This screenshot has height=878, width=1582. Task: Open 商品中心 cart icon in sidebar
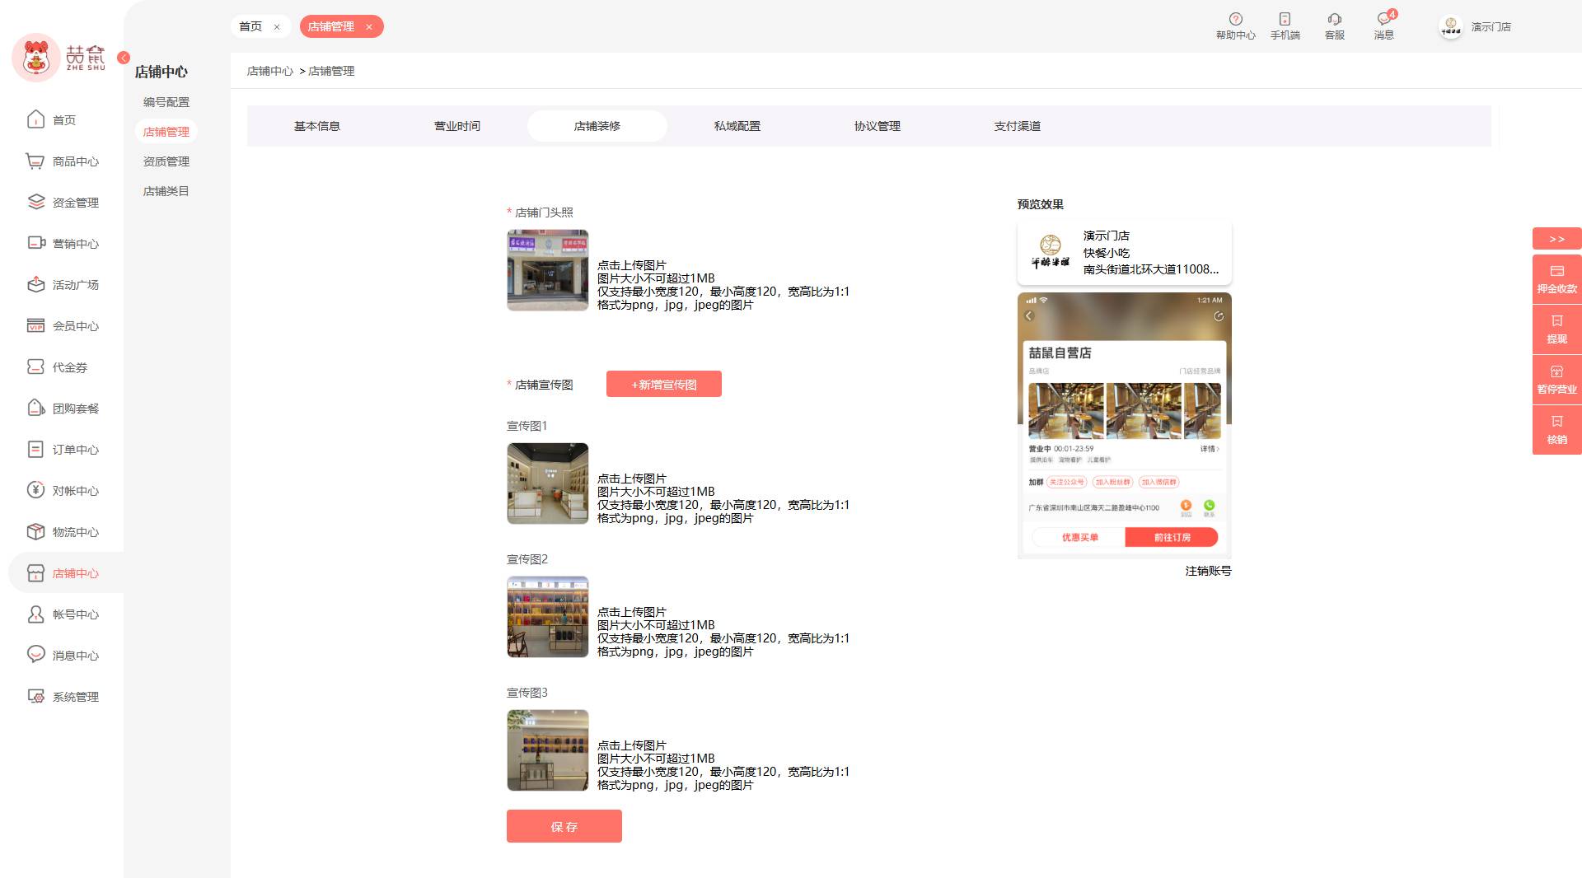pos(35,161)
